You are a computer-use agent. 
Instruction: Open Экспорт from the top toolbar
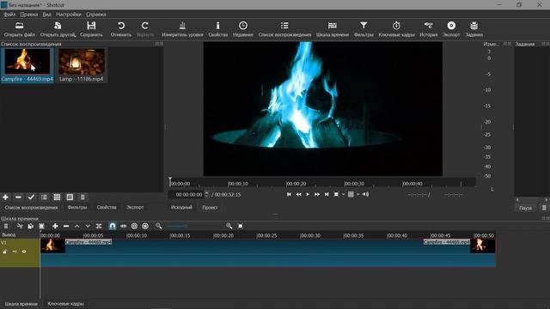pyautogui.click(x=451, y=29)
